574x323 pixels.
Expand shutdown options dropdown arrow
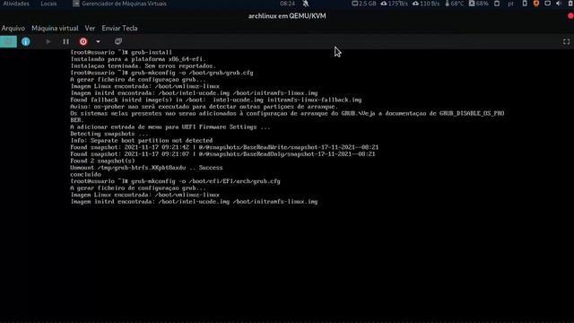point(98,42)
